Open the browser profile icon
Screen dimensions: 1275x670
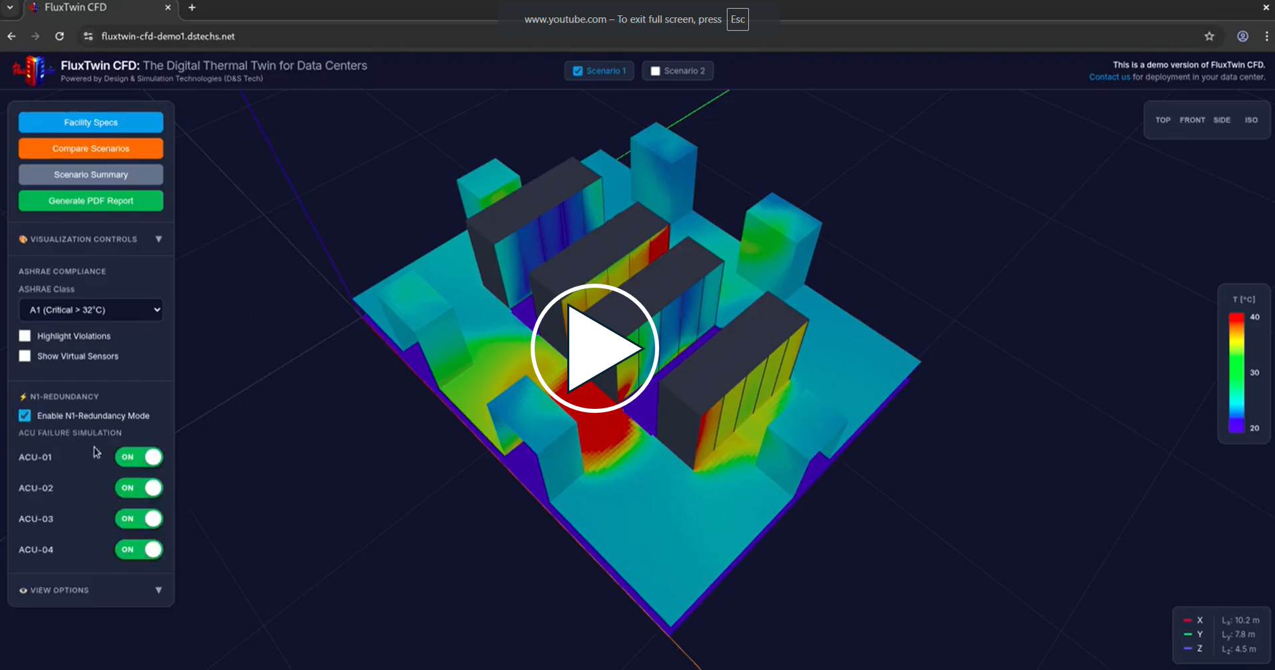pyautogui.click(x=1242, y=36)
